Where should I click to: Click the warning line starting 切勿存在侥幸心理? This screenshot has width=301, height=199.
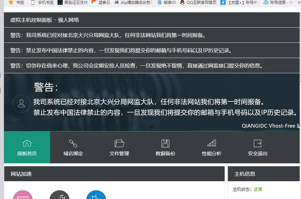[x=137, y=66]
